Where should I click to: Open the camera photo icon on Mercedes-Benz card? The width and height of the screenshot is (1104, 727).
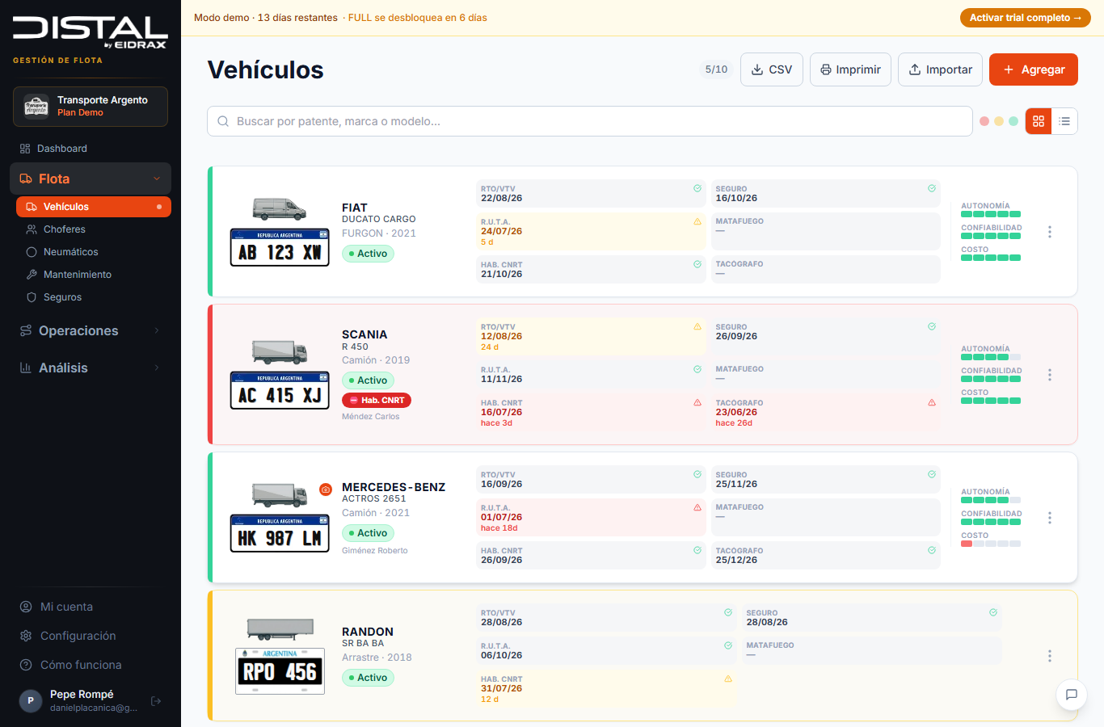coord(326,489)
